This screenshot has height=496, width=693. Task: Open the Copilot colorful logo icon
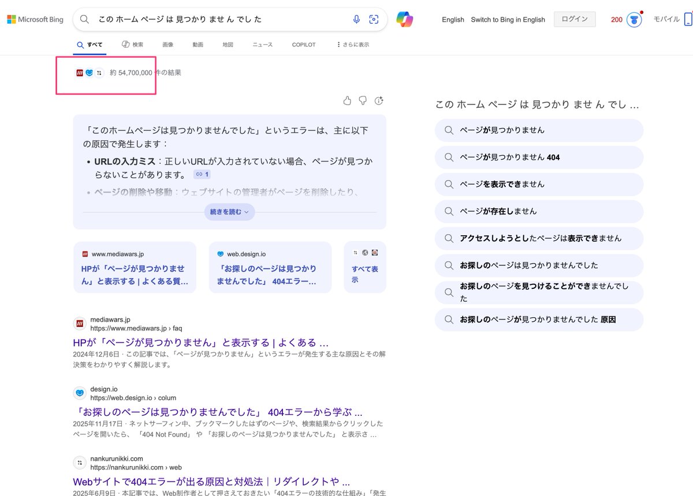[404, 19]
